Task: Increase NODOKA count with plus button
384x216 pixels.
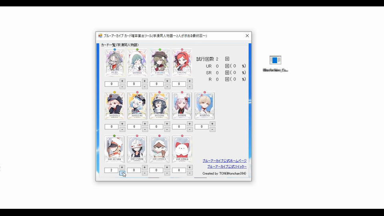Action: pos(122,124)
